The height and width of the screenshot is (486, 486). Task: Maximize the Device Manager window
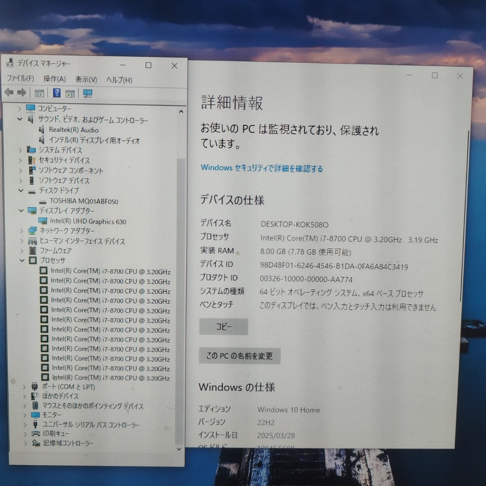pos(149,65)
